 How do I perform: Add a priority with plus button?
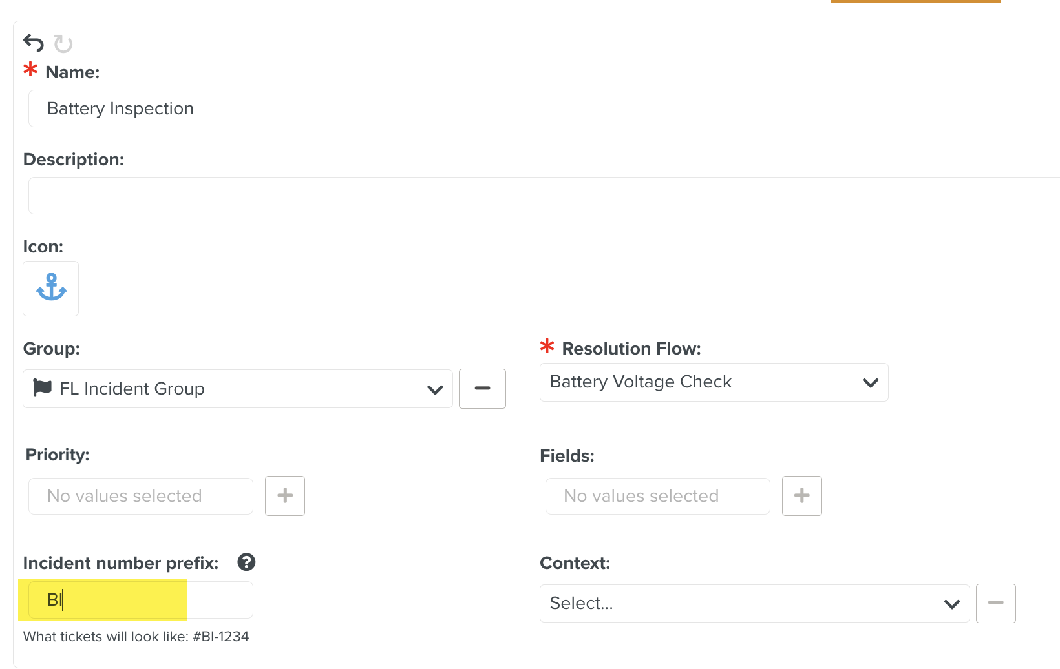[285, 496]
